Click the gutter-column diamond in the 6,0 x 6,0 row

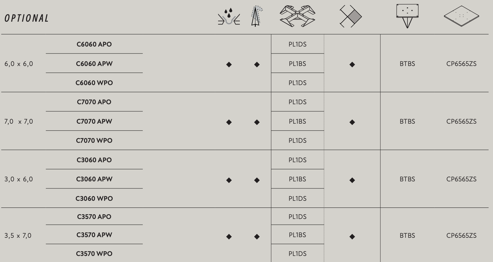tap(229, 64)
